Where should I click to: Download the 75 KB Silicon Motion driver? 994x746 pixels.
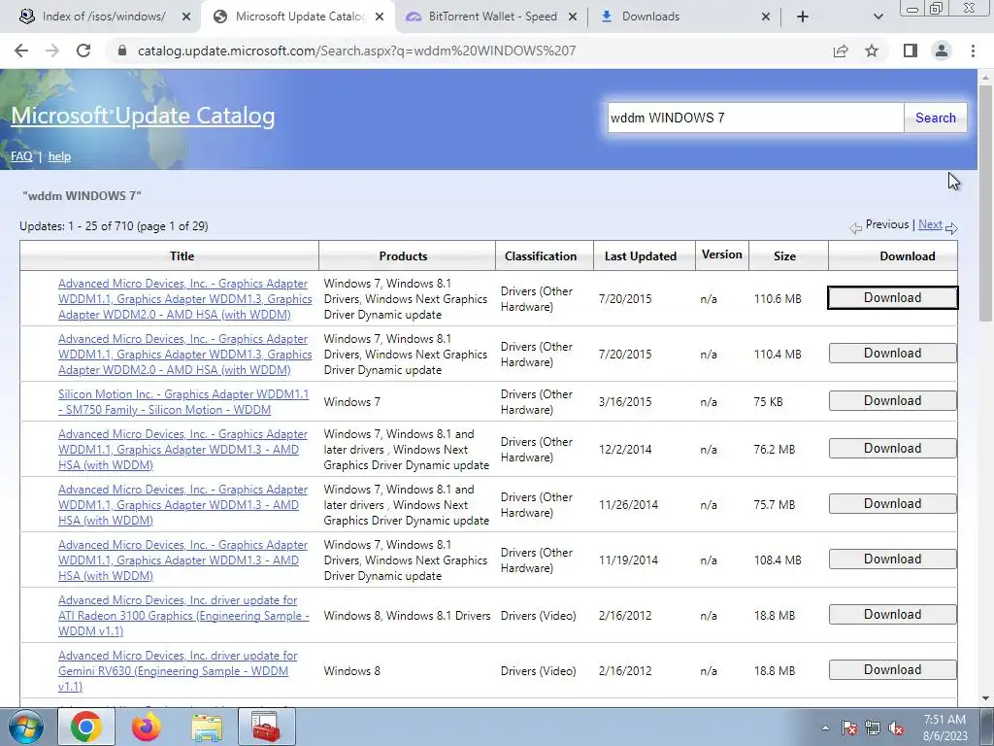click(x=893, y=401)
